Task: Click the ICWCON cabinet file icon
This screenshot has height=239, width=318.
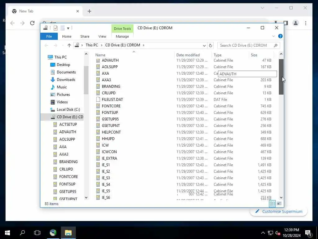Action: [98, 152]
